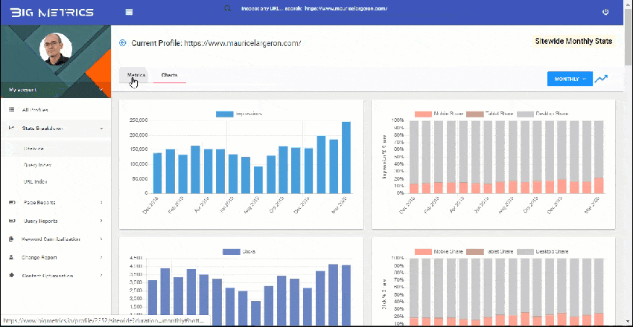Expand the Change Report chevron

pos(101,257)
